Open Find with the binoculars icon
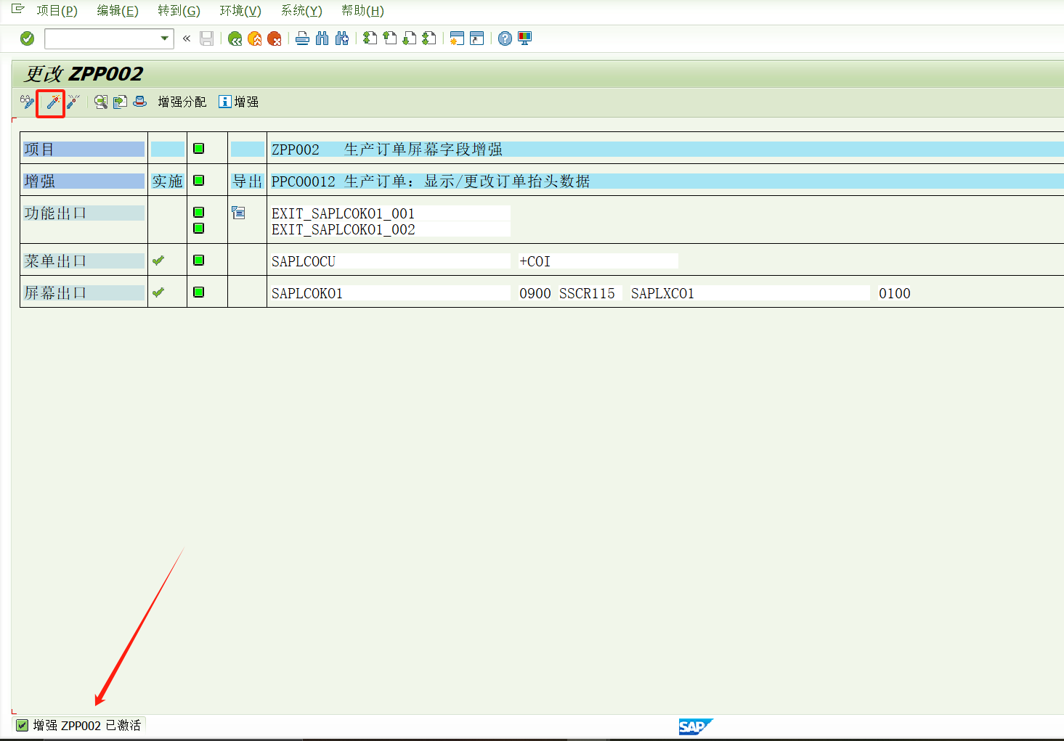Viewport: 1064px width, 741px height. (x=322, y=38)
